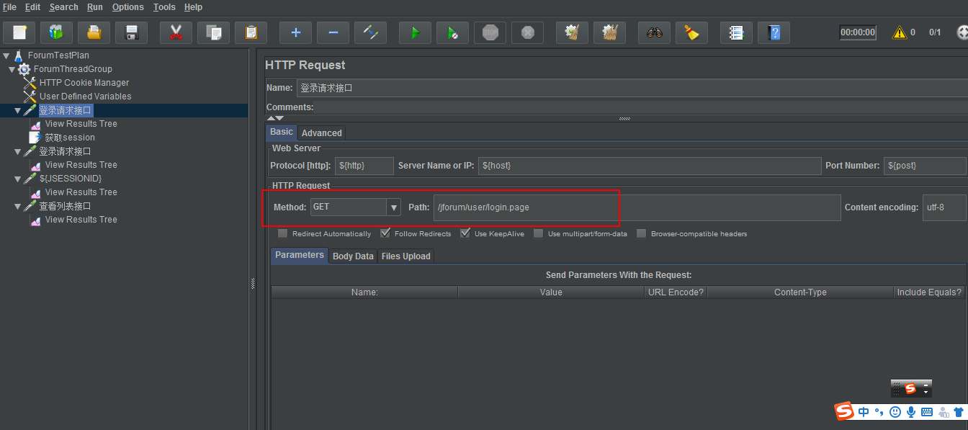Open the Options menu
The image size is (968, 430).
(x=127, y=7)
